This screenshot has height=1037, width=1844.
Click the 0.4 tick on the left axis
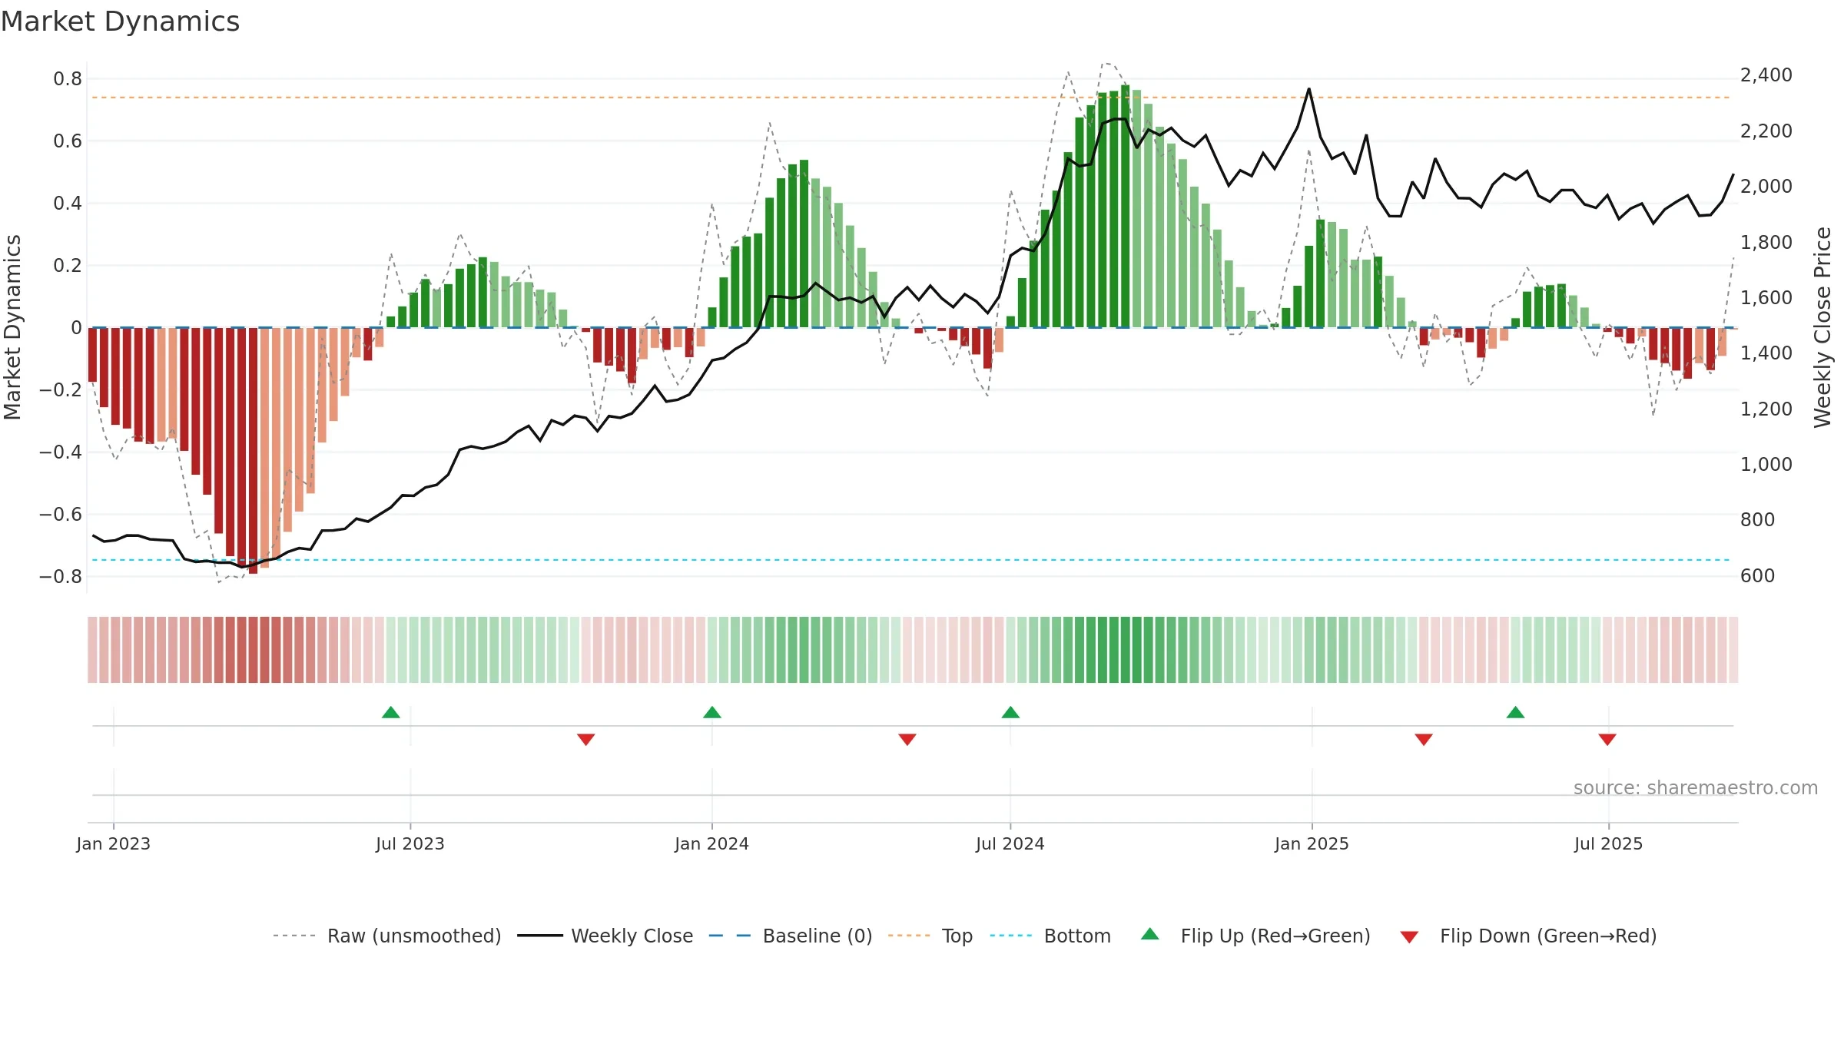(x=68, y=204)
